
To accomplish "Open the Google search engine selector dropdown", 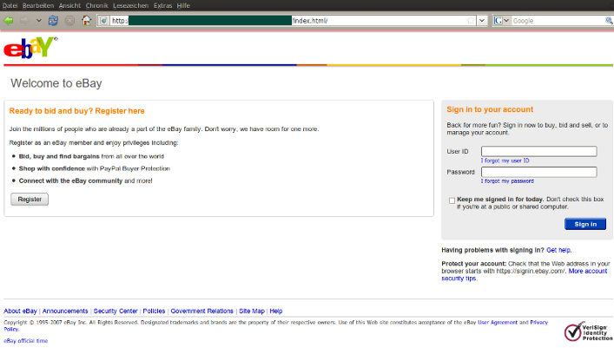I will pos(502,20).
